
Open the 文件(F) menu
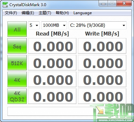(11, 13)
